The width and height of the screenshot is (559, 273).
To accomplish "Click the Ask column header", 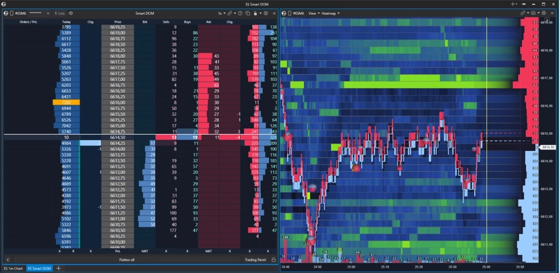I will 208,22.
